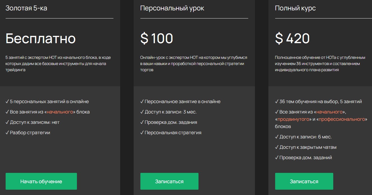The image size is (372, 195).
Task: Click checkmark beside 36 тем обучения
Action: tap(277, 101)
